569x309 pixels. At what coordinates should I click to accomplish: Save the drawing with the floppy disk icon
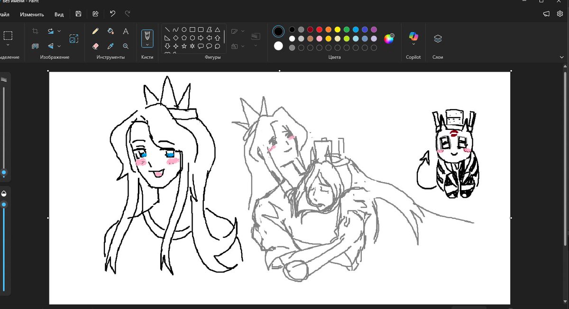(x=79, y=14)
